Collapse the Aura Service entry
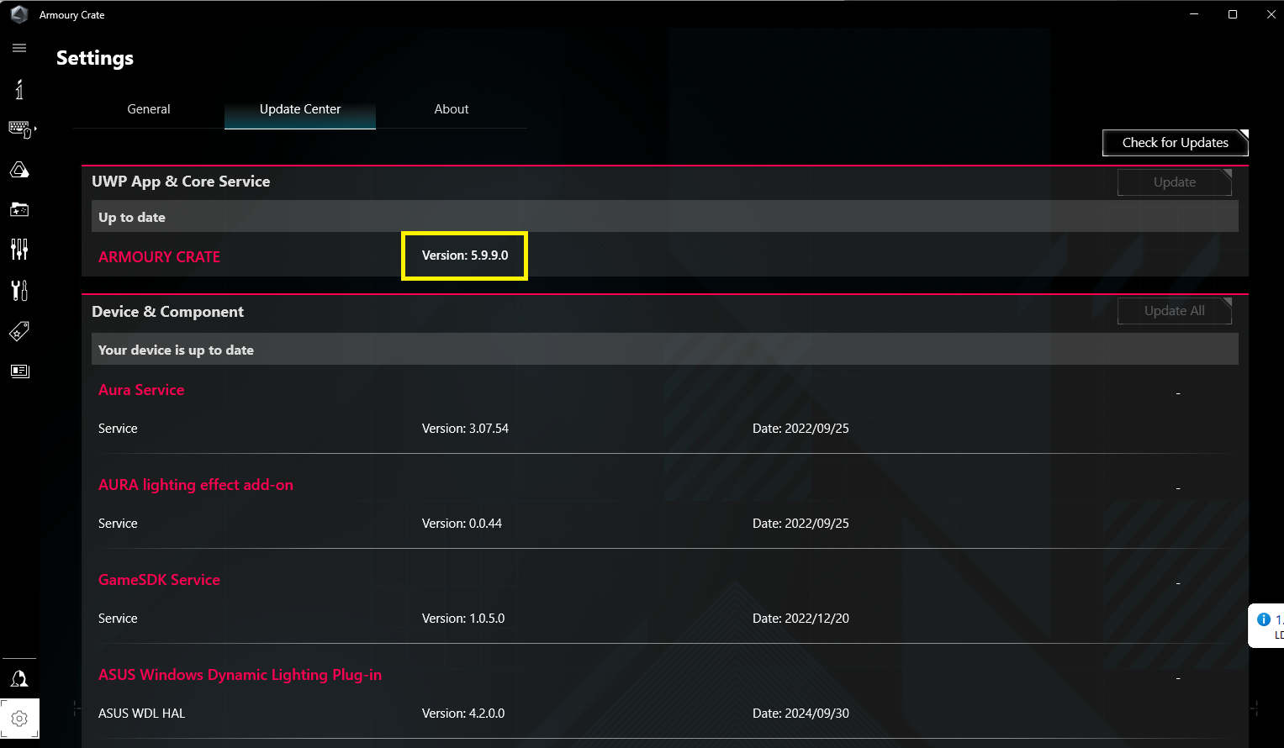Screen dimensions: 1284x748 (1177, 392)
